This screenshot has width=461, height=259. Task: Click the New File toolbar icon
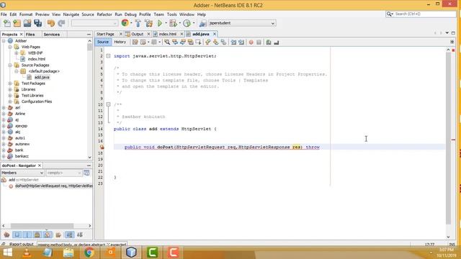point(6,23)
